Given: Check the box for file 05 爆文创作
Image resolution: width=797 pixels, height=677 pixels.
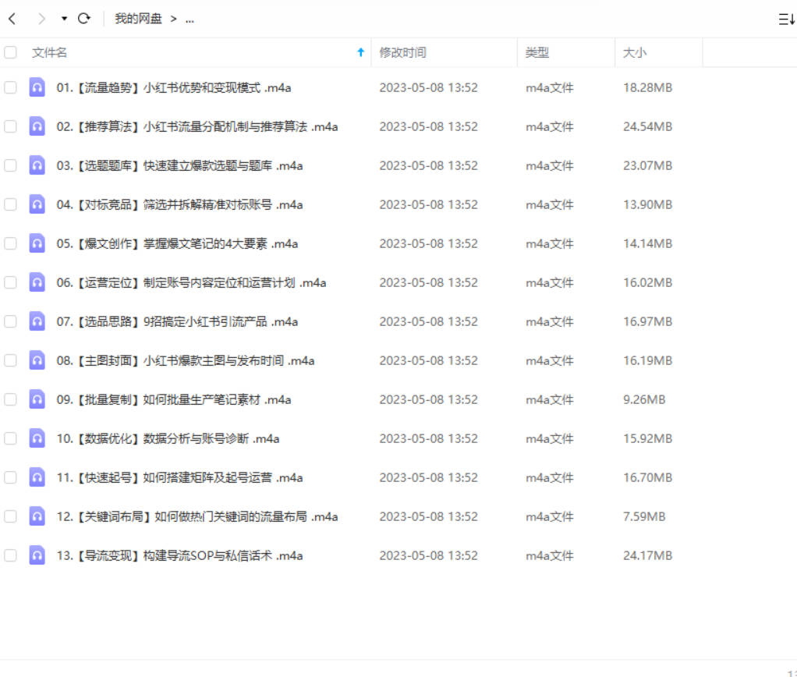Looking at the screenshot, I should coord(10,243).
